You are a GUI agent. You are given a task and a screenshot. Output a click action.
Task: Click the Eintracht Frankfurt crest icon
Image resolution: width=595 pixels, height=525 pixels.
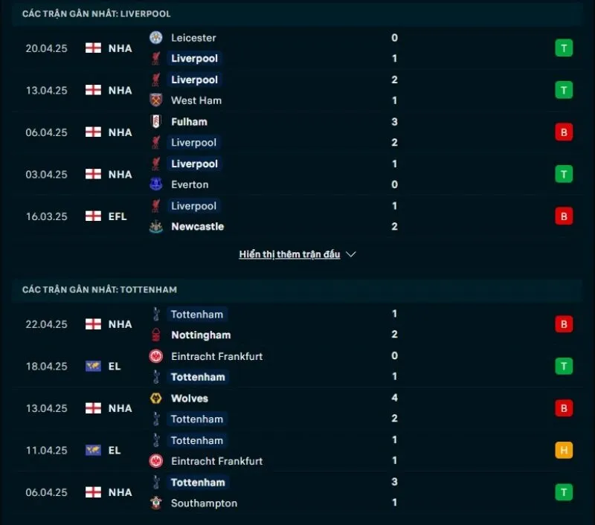pos(156,356)
